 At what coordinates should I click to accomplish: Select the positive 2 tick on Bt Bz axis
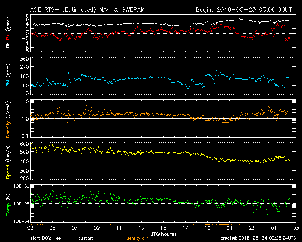[27, 29]
